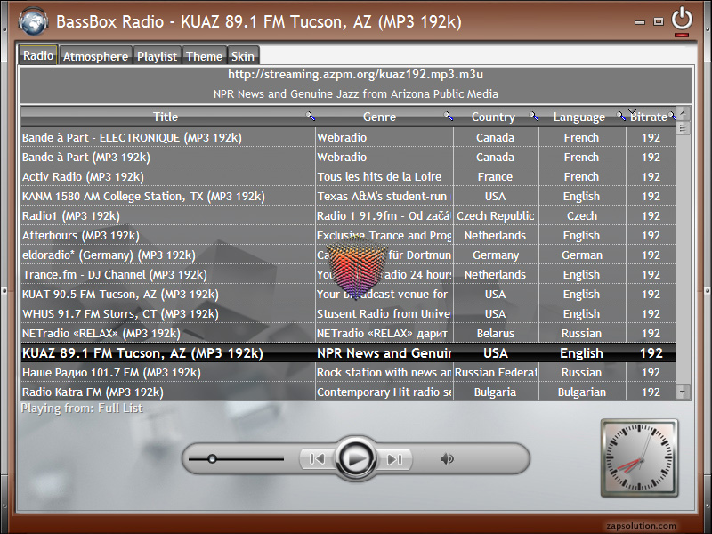
Task: Click the station list scrollbar thumb
Action: 683,127
